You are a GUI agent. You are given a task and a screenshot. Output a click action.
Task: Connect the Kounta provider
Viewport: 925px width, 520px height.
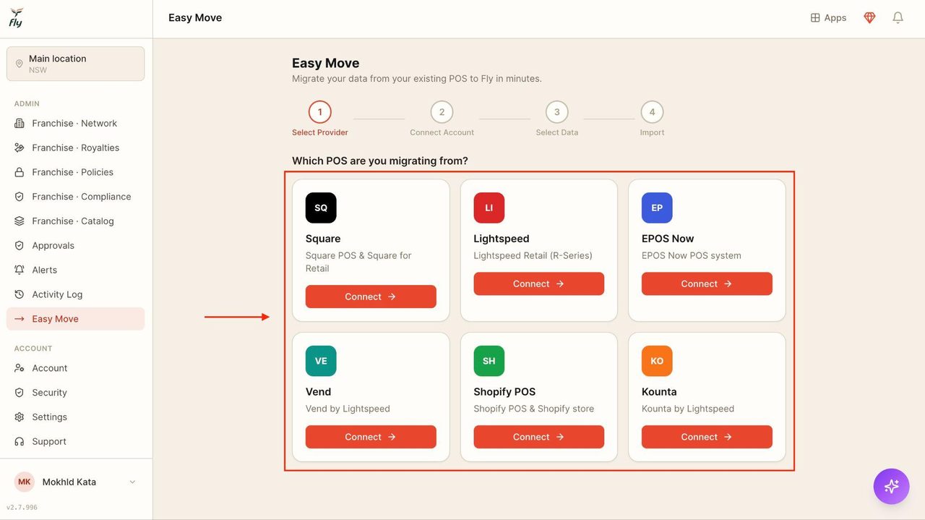tap(707, 437)
